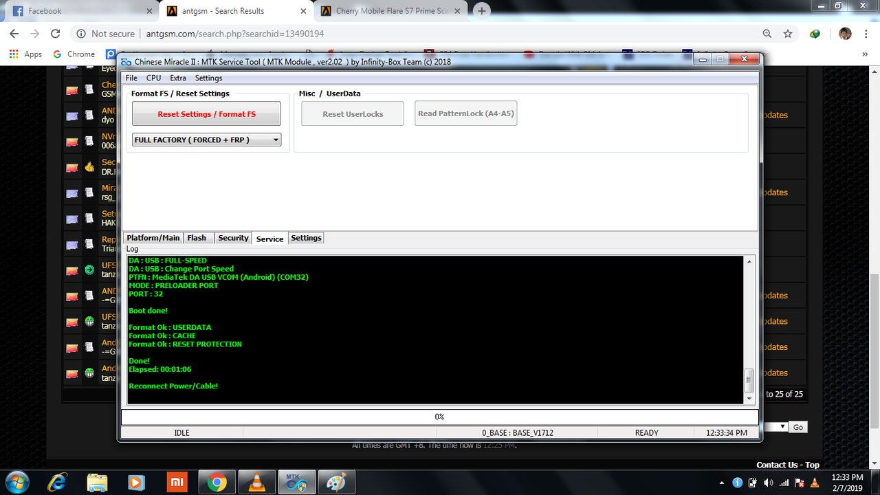
Task: Switch to the Security tab
Action: coord(233,238)
